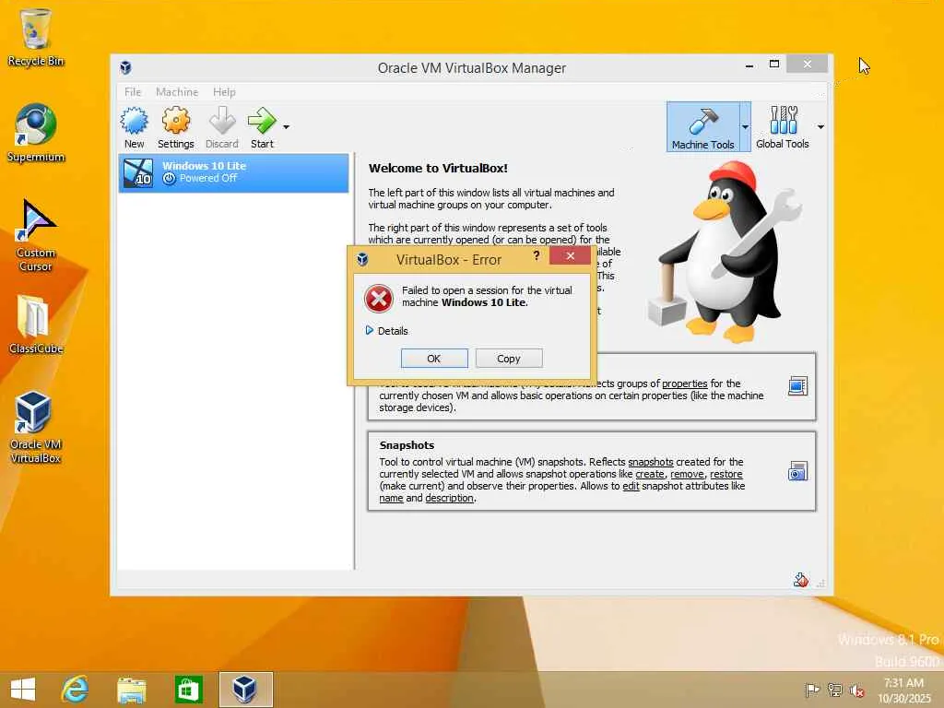
Task: Select Oracle VM VirtualBox desktop shortcut
Action: [x=36, y=427]
